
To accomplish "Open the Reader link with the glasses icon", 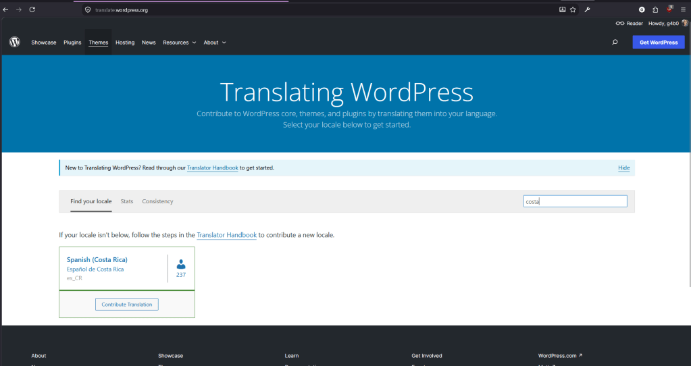I will [x=630, y=24].
